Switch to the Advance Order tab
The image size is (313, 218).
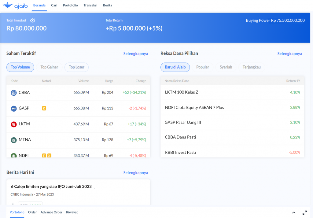point(51,212)
